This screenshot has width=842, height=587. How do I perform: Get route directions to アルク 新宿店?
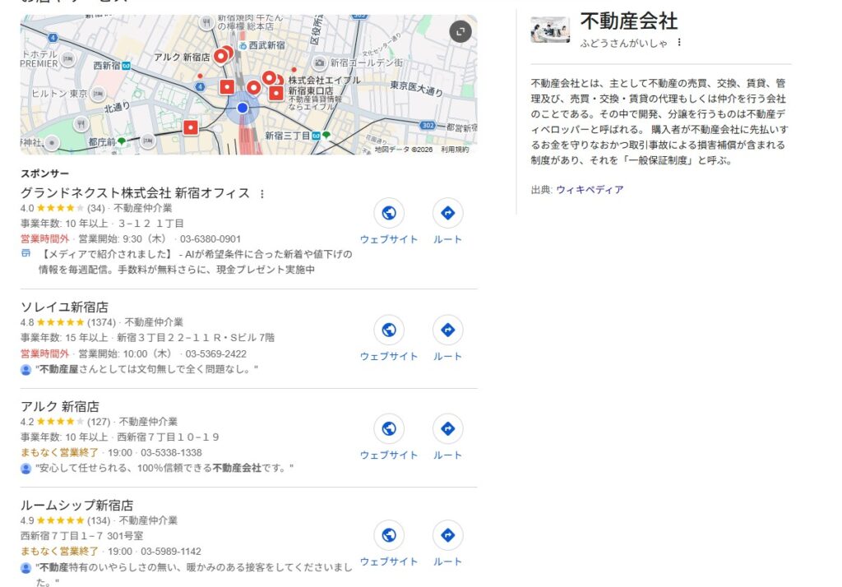tap(447, 429)
